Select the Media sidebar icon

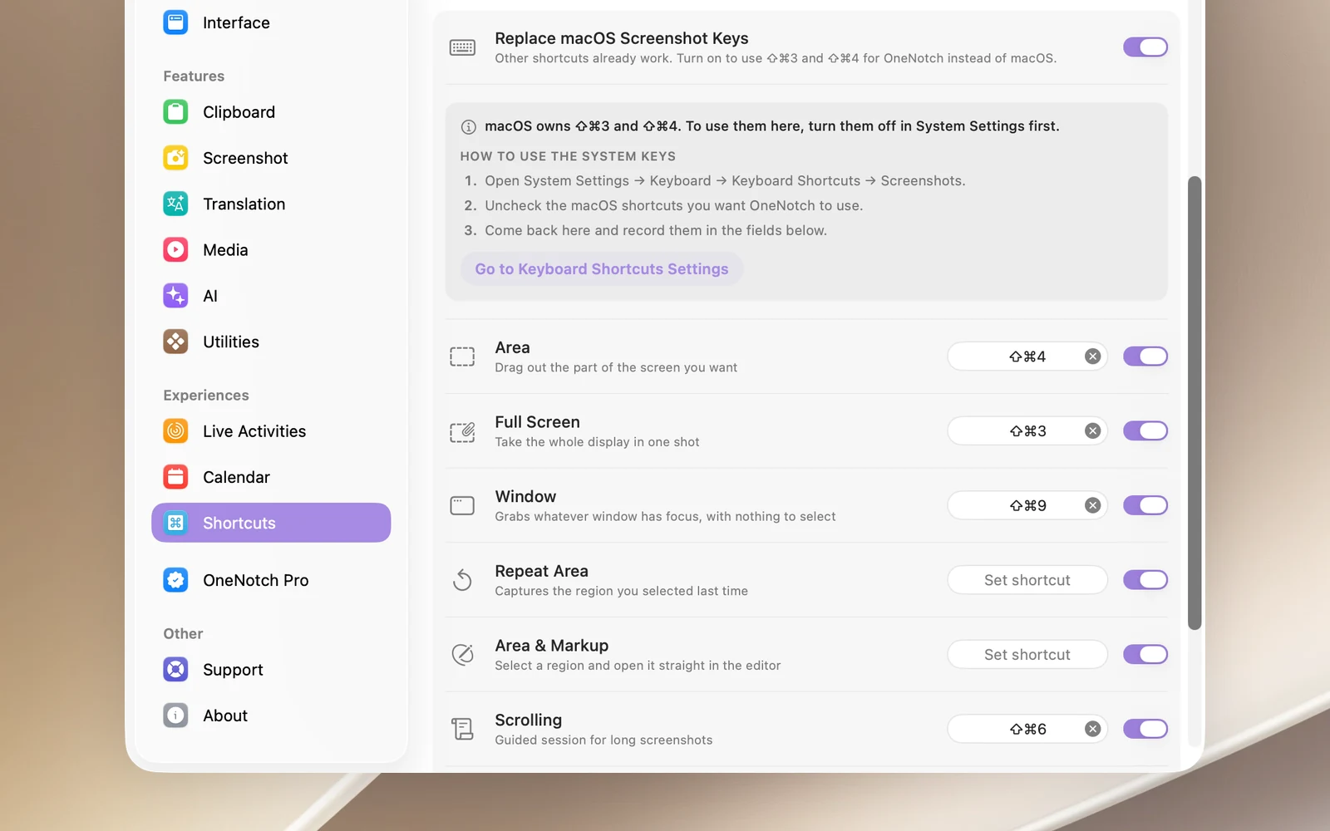(x=175, y=250)
